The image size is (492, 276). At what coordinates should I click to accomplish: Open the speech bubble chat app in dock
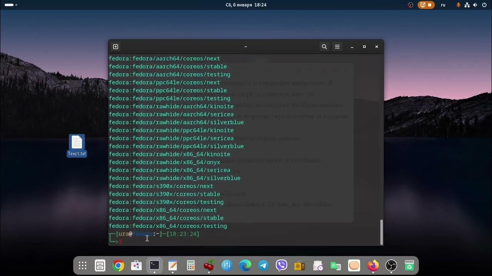click(x=354, y=265)
